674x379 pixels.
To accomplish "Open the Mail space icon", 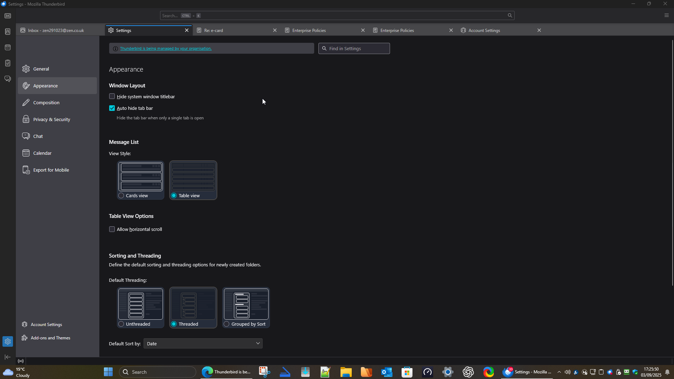I will [x=8, y=16].
